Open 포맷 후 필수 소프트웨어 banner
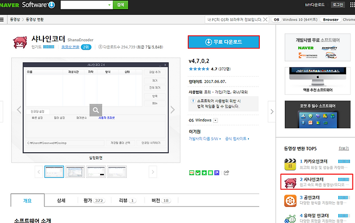This screenshot has width=355, height=223. 318,114
